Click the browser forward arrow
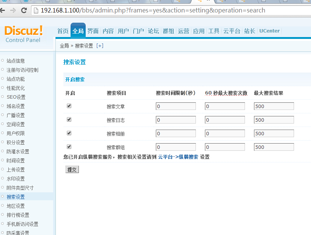This screenshot has width=311, height=235. (14, 10)
